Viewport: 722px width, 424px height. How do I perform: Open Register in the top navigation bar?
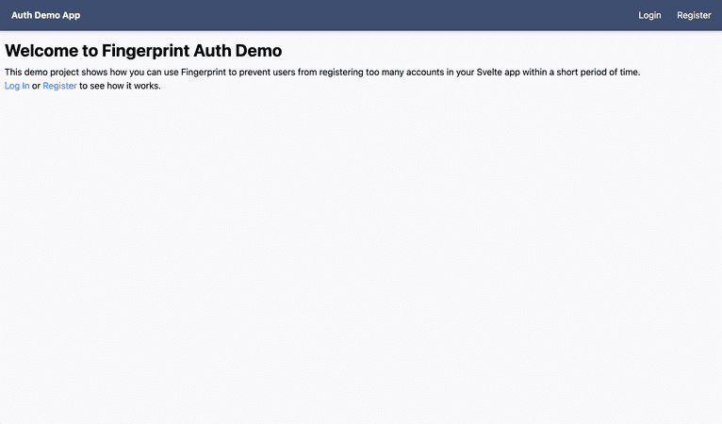[x=694, y=15]
